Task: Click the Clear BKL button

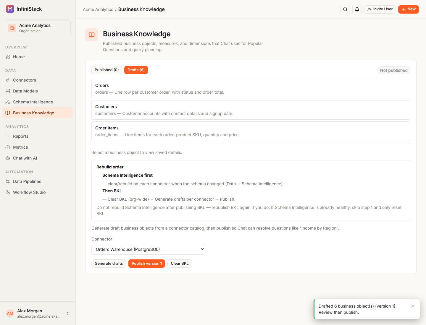Action: point(180,264)
